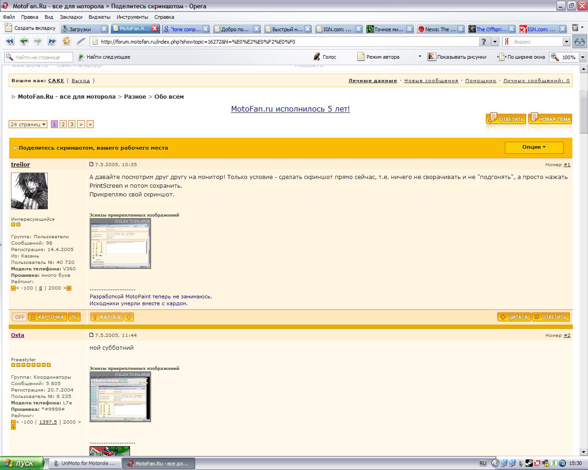
Task: Click the glasses panel icon beside Yandex search
Action: point(580,41)
